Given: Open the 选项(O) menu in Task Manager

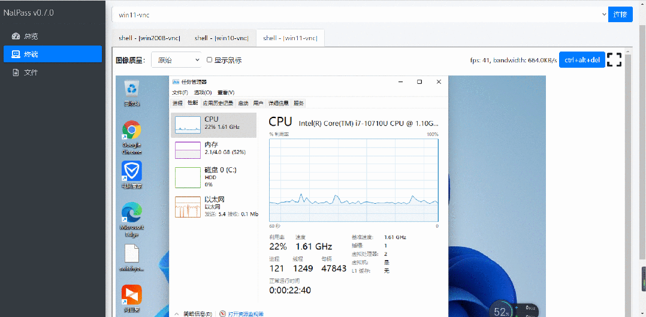Looking at the screenshot, I should [x=203, y=92].
